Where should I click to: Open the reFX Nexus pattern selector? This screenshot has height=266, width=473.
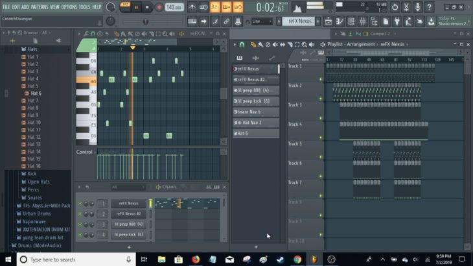(x=299, y=21)
